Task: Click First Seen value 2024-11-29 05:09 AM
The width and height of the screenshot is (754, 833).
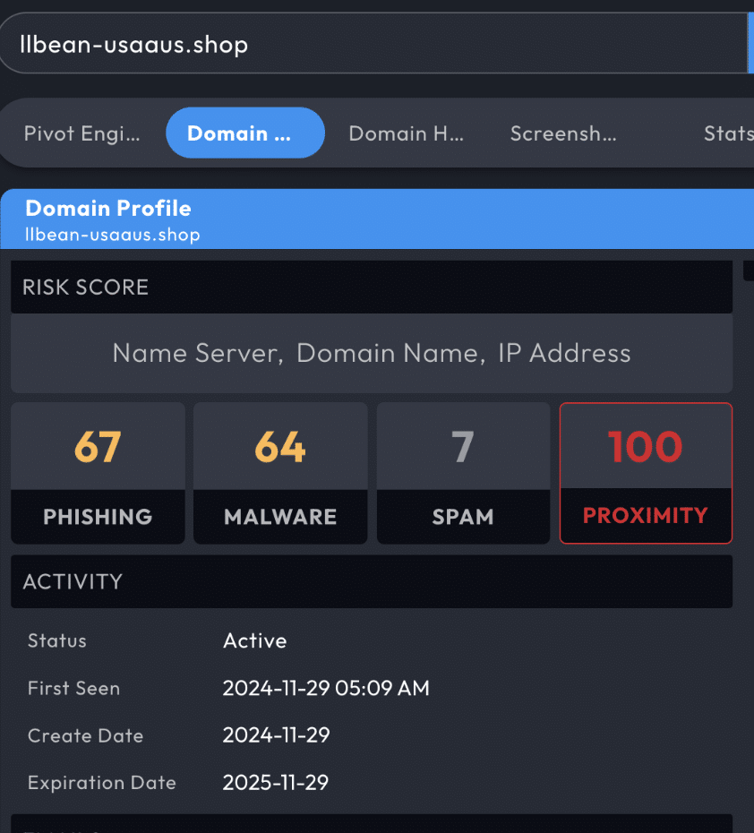Action: click(x=326, y=688)
